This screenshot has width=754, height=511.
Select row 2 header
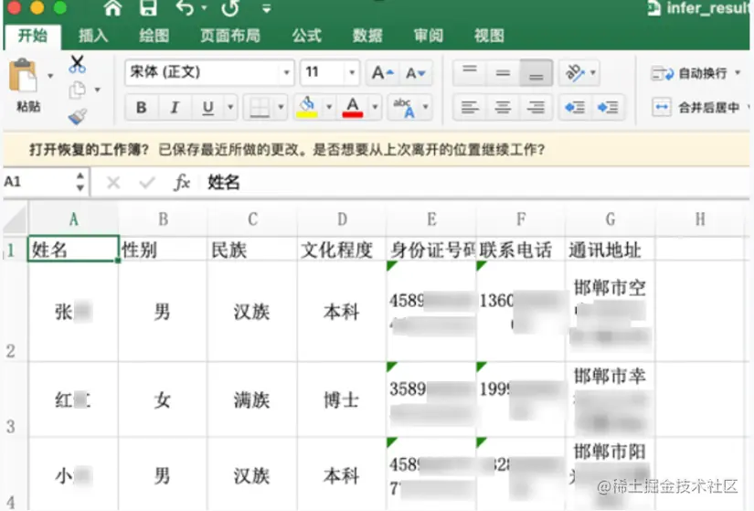coord(15,312)
